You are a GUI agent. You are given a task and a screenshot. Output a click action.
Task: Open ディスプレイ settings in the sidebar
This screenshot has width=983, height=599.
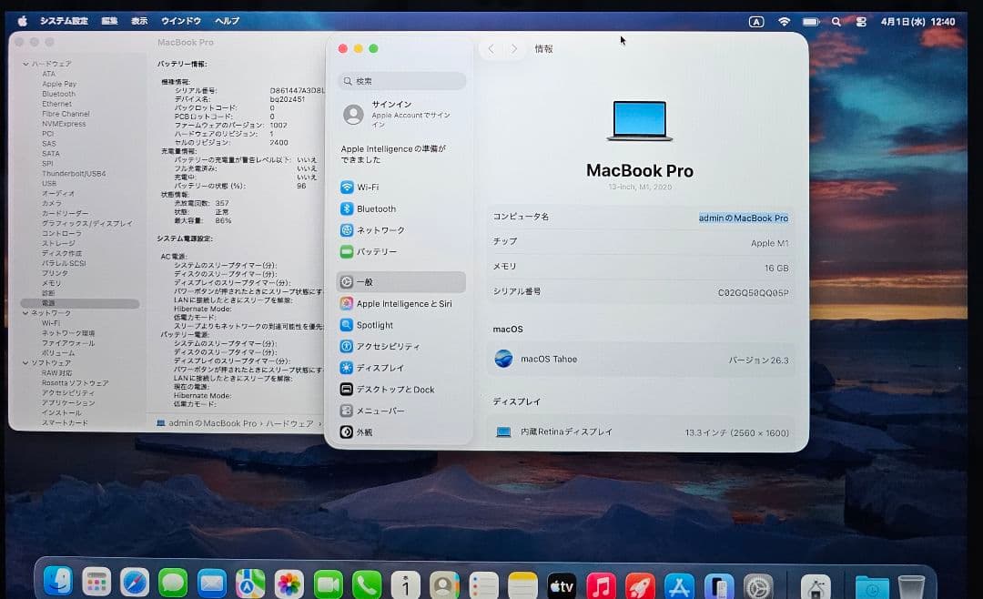[x=401, y=368]
